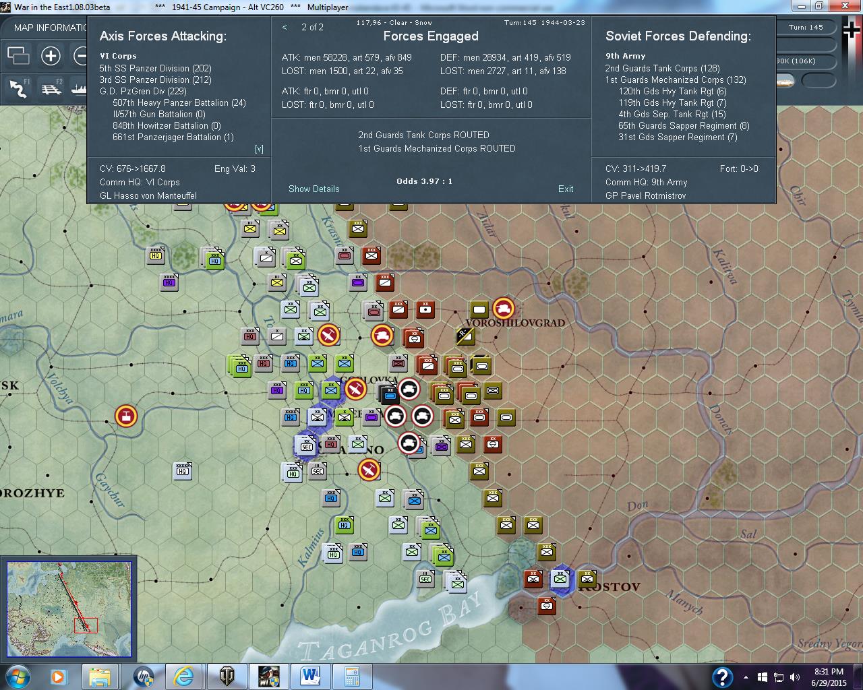Select 507th Heavy Panzer Battalion (24) entry

[x=179, y=102]
